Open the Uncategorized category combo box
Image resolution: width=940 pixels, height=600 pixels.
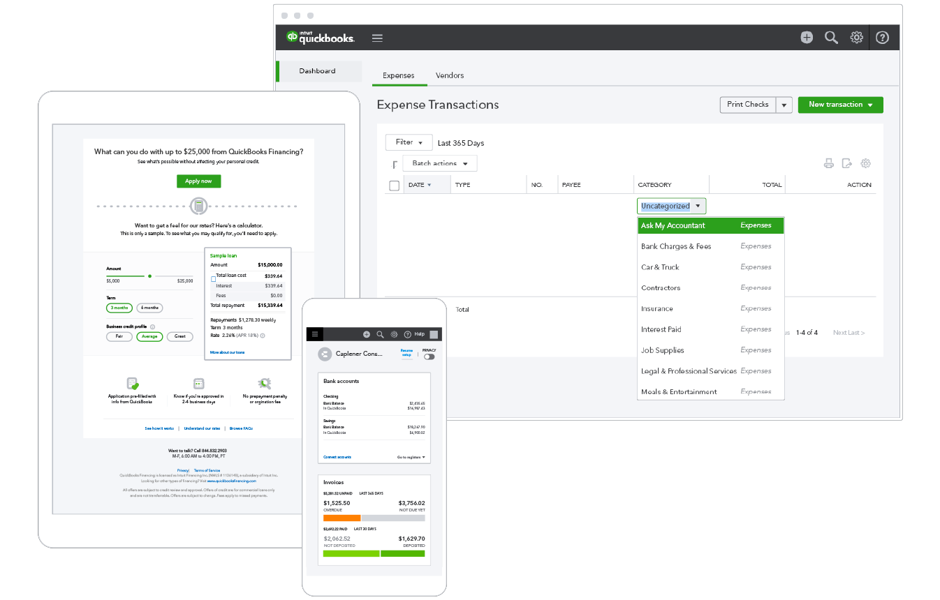pos(672,206)
